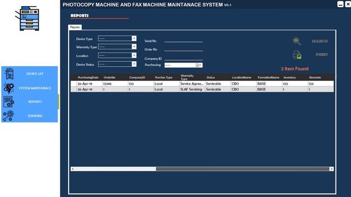Select CBO location in SLAF Servicing row

(244, 89)
